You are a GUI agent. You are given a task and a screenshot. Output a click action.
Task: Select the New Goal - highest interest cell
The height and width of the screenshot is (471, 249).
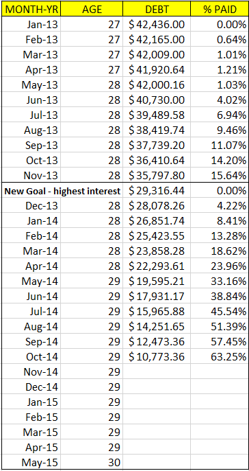62,190
